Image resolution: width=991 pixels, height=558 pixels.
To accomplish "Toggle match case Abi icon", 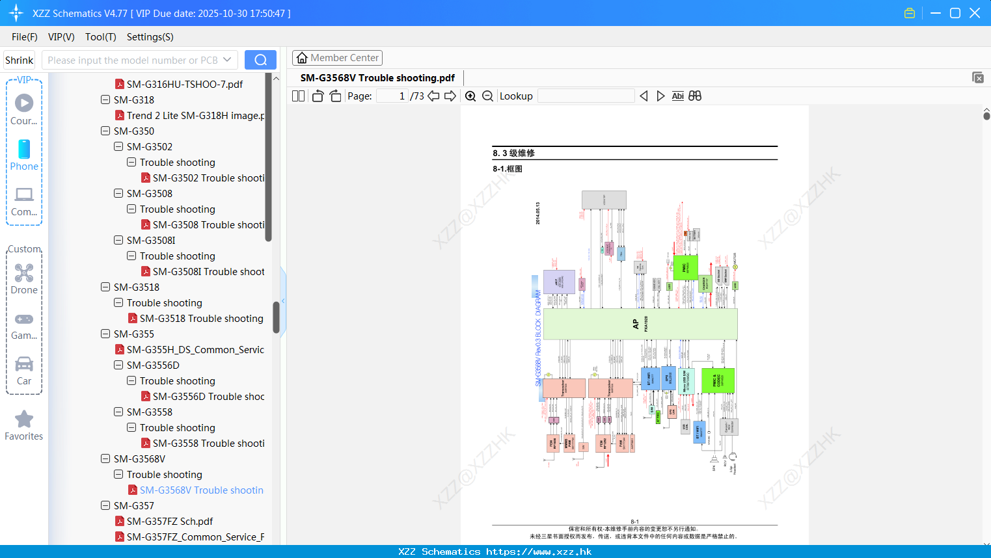I will point(677,96).
